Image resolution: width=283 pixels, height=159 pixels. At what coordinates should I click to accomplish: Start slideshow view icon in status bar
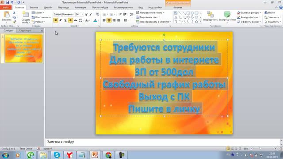coord(240,149)
